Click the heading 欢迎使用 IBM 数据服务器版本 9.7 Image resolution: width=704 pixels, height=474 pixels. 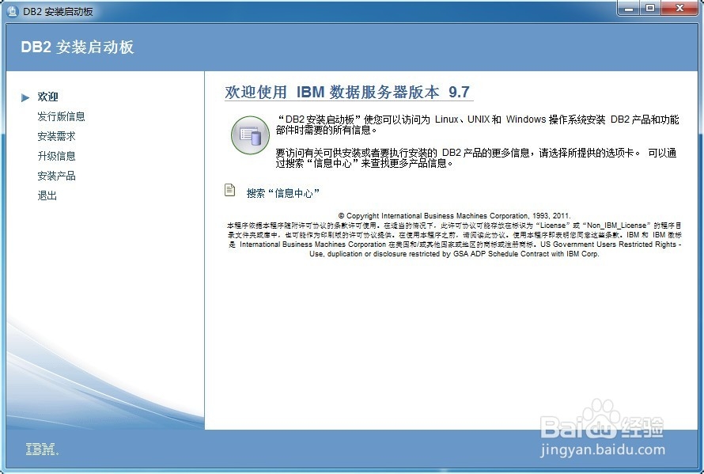(346, 93)
